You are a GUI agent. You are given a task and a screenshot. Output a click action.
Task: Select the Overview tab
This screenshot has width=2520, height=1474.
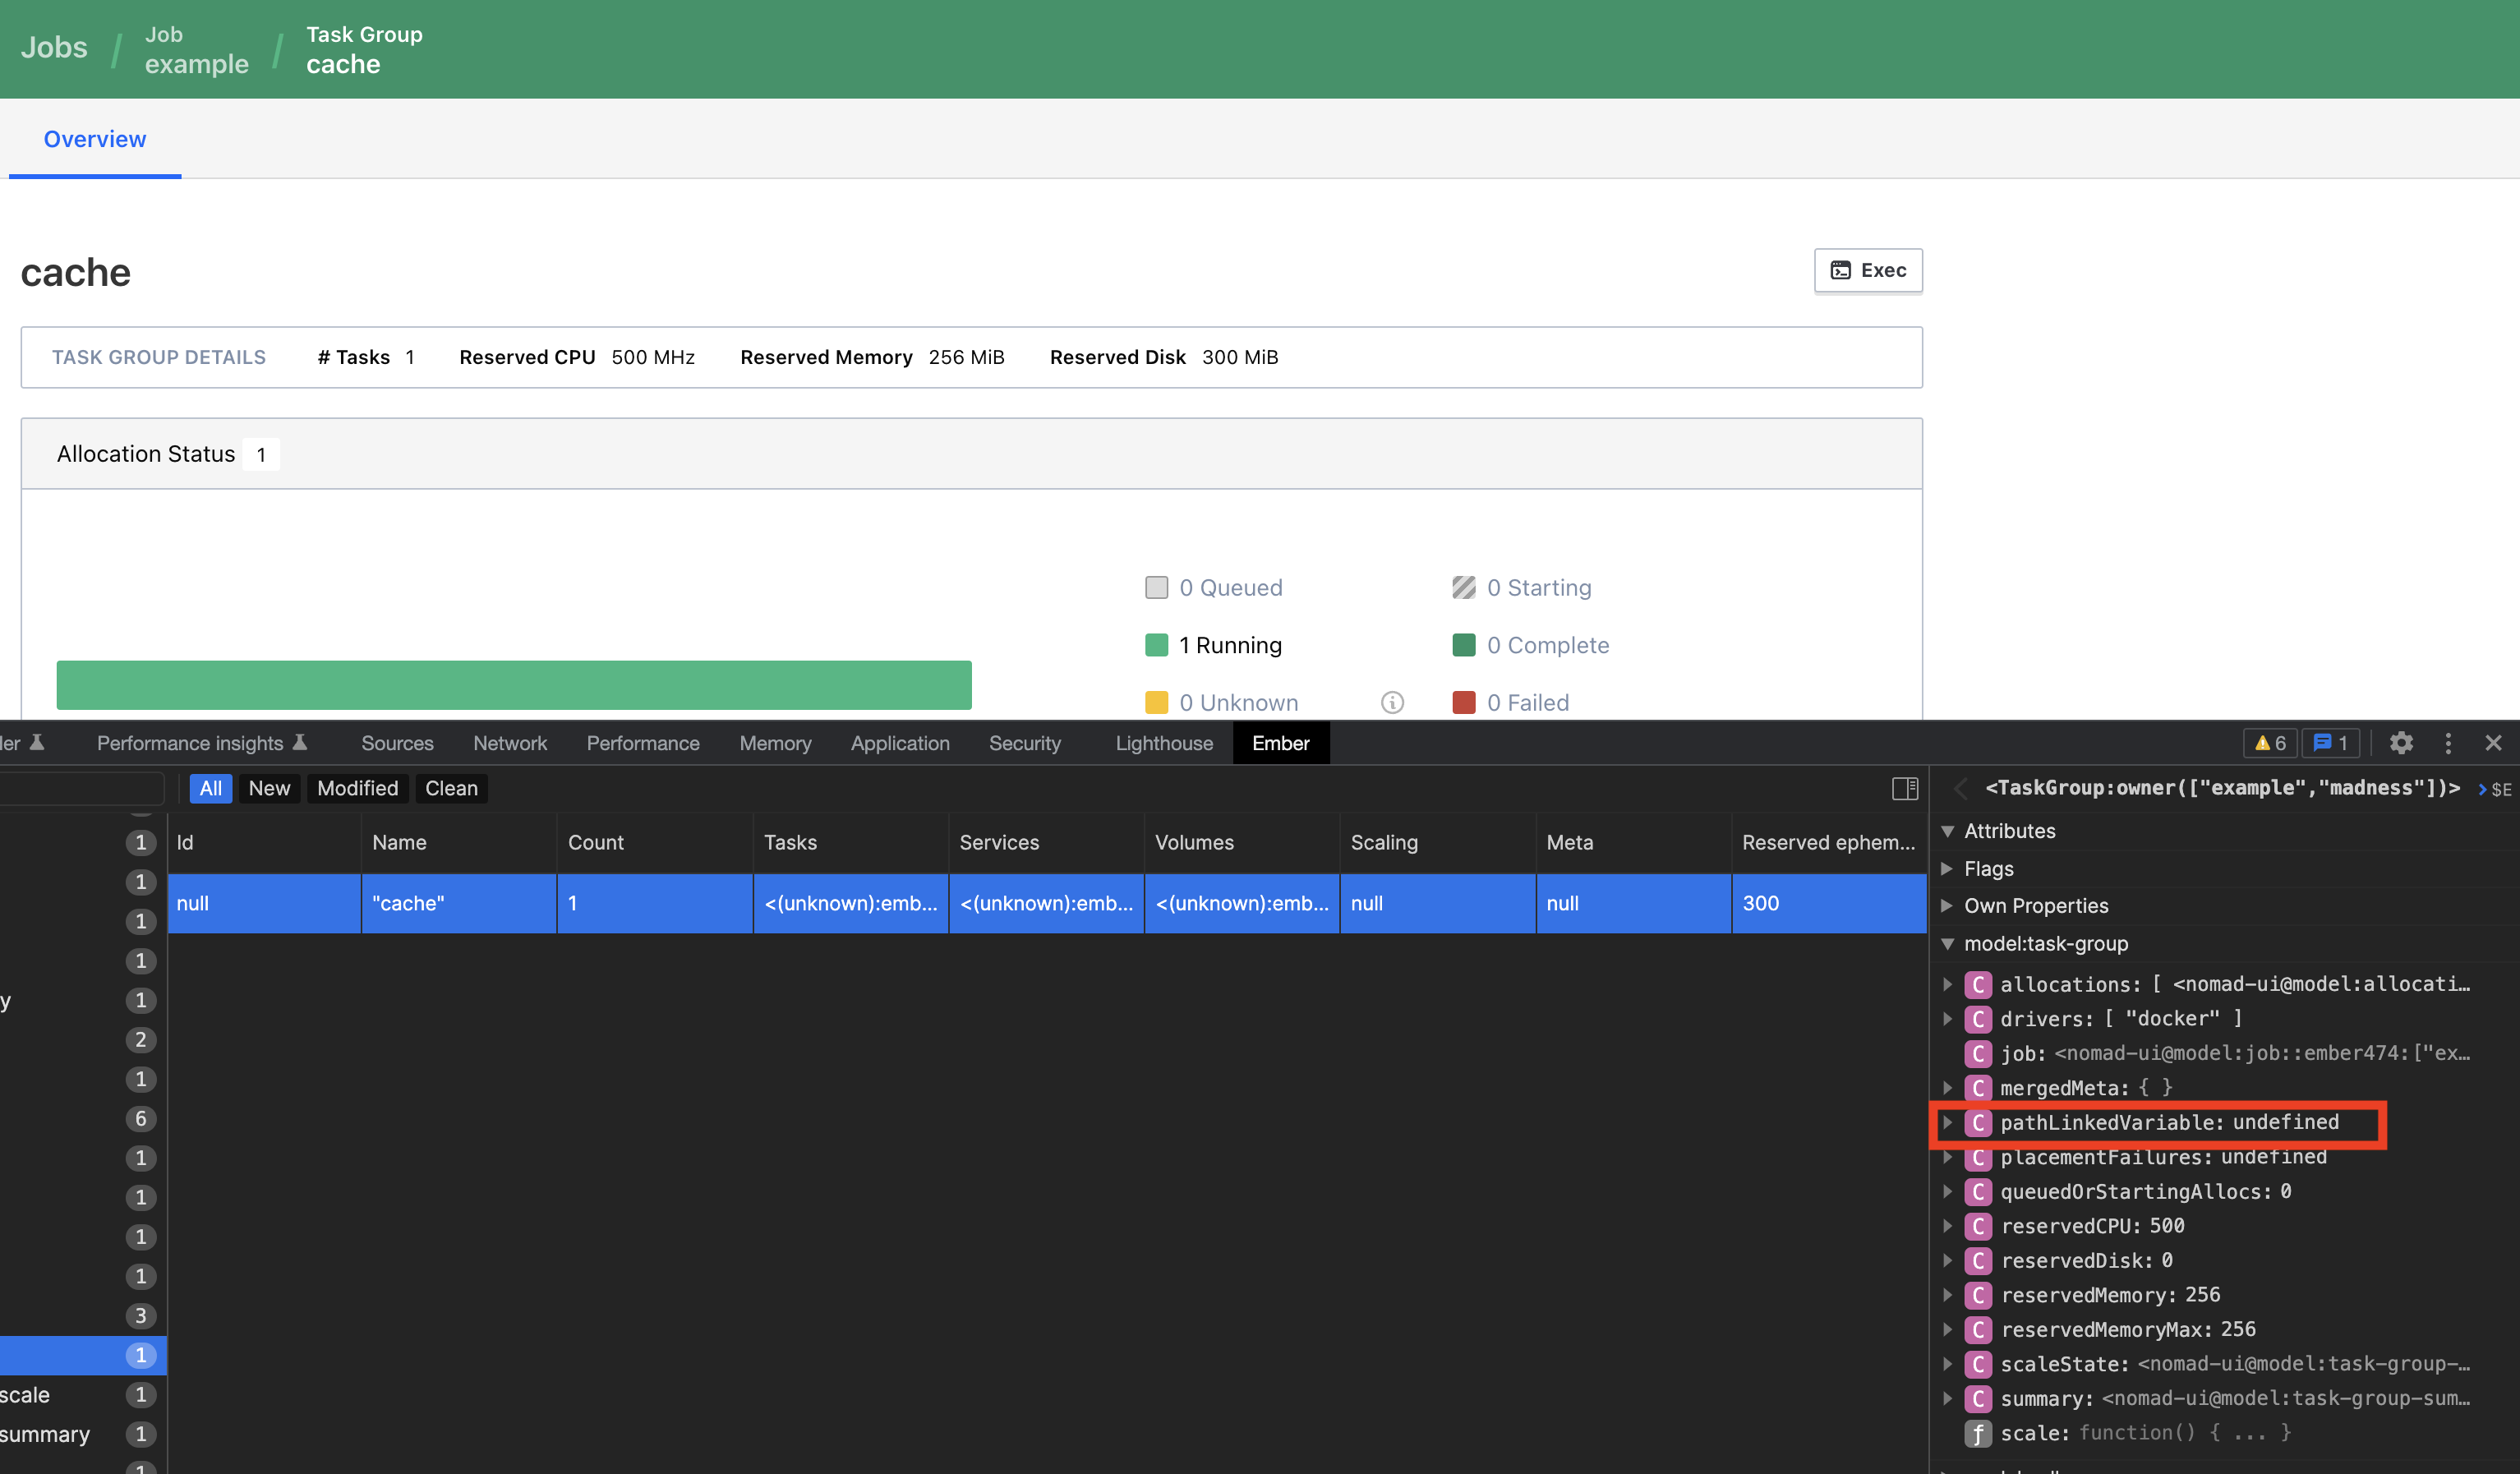tap(94, 139)
